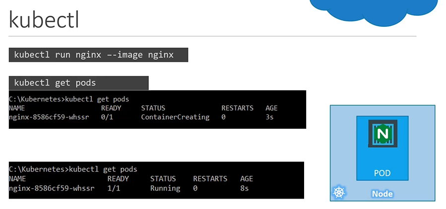
Task: Select the Node label text
Action: coord(382,194)
